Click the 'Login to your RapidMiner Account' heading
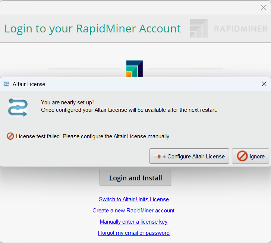 coord(92,29)
